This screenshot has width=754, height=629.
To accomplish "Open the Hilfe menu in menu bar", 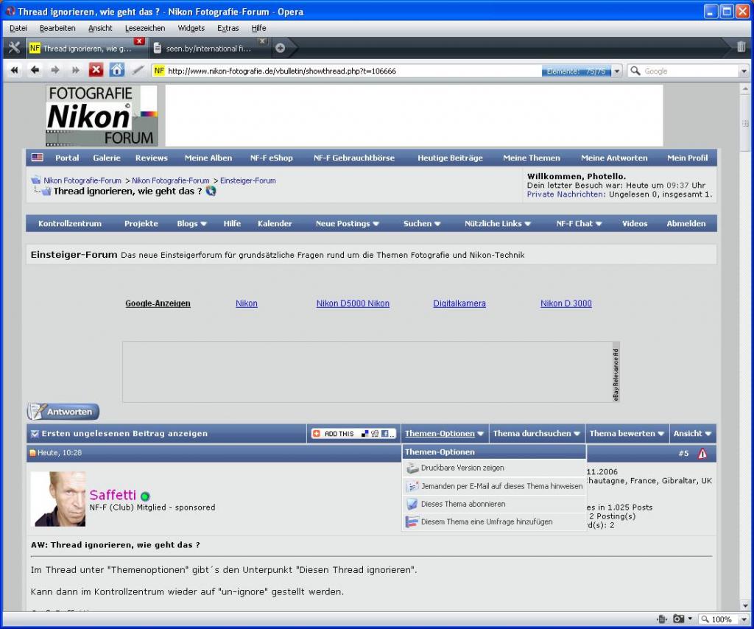I will [x=258, y=28].
